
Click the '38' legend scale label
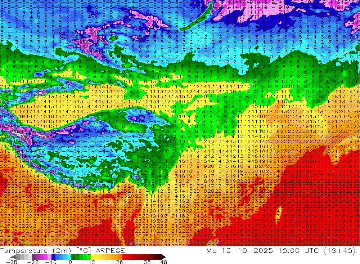(147, 262)
